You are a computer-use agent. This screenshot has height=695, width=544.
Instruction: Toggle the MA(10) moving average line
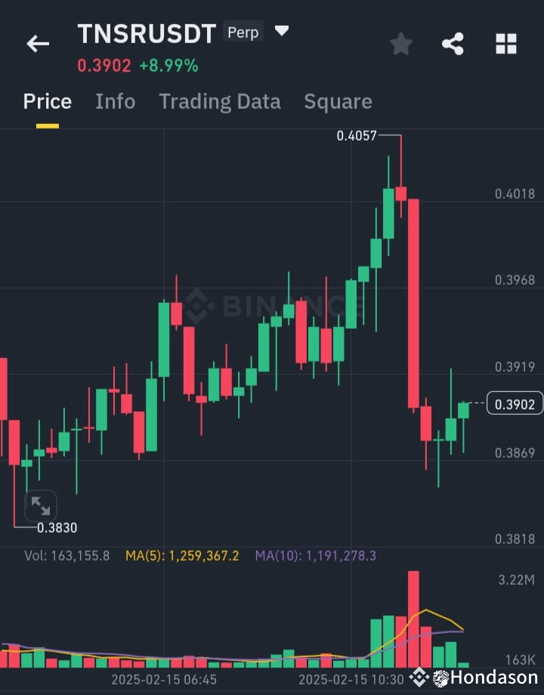coord(316,554)
